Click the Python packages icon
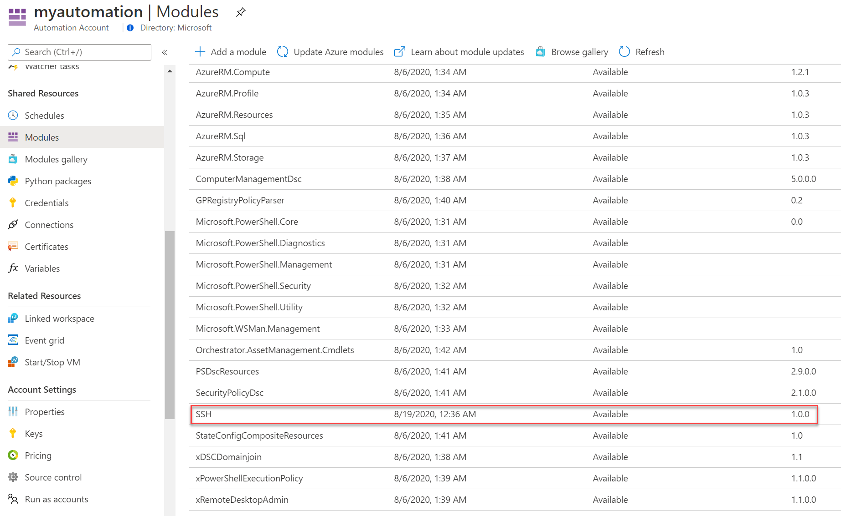The image size is (841, 516). pyautogui.click(x=13, y=181)
